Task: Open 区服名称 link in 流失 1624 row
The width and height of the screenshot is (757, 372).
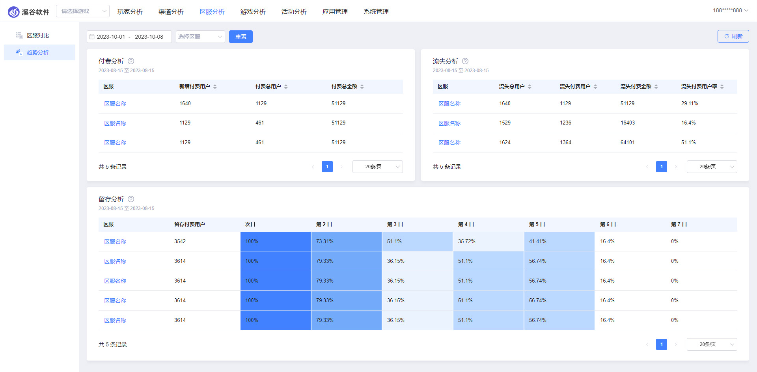Action: point(449,143)
